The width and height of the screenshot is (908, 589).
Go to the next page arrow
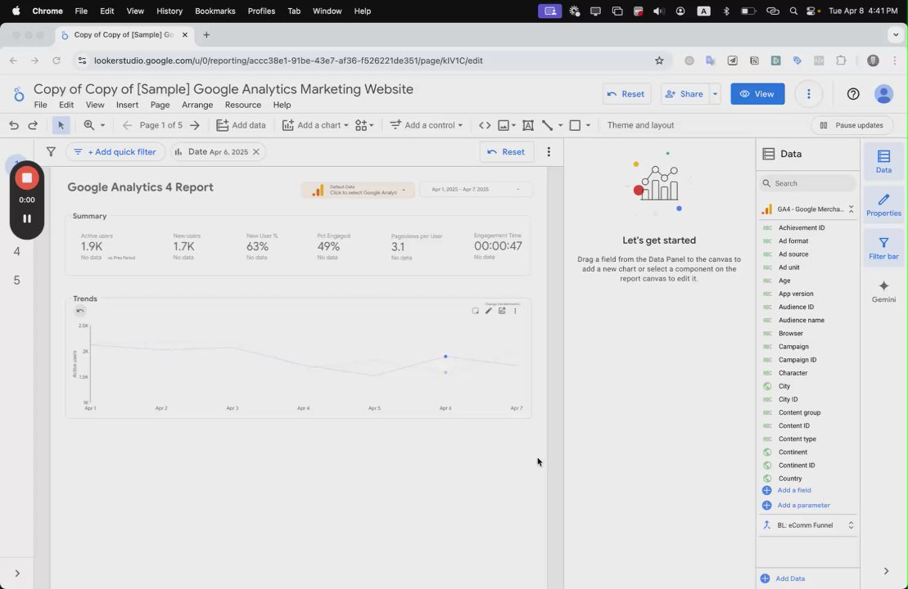click(x=195, y=125)
